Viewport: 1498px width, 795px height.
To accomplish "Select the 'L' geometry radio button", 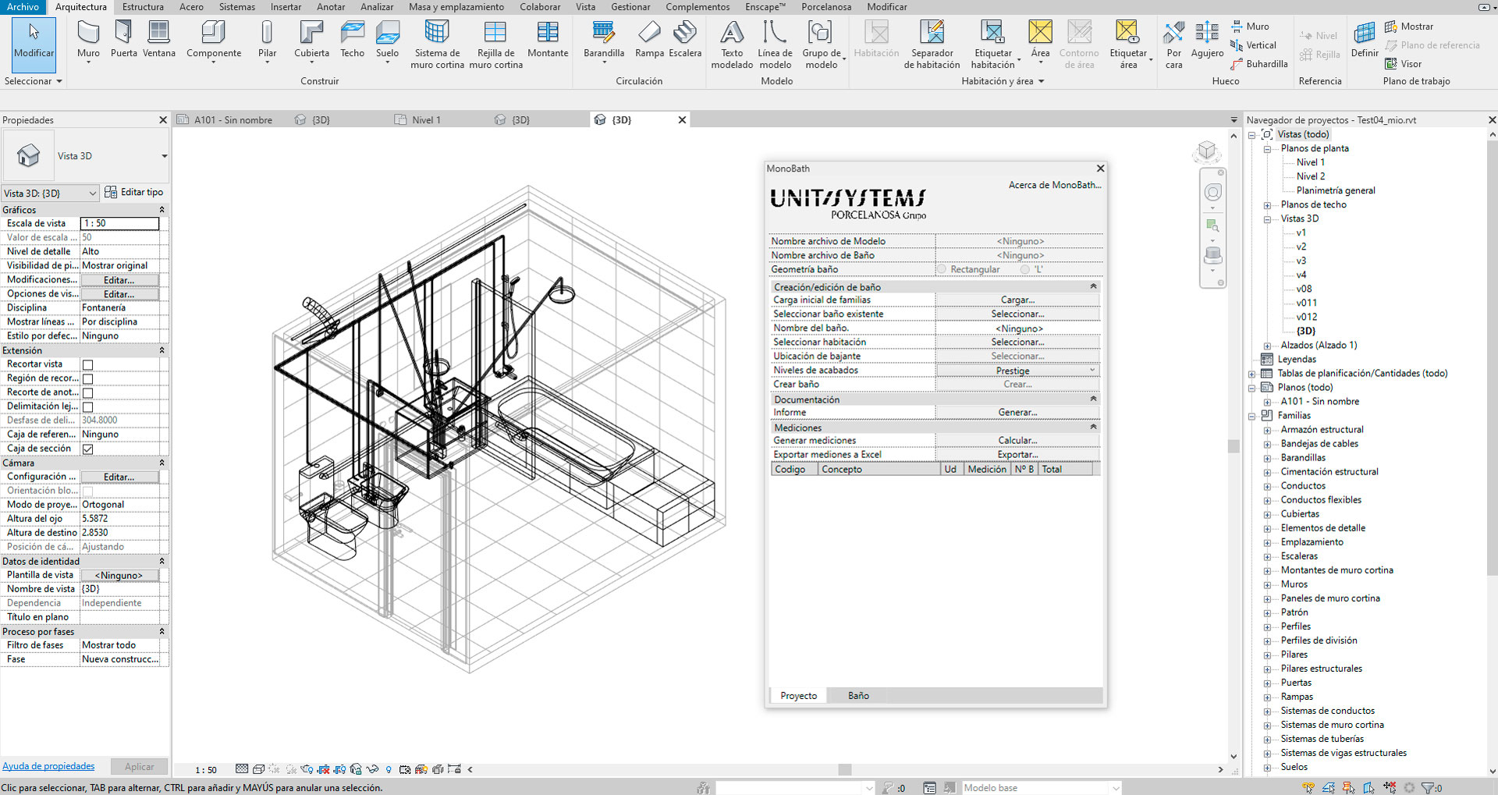I will pos(1025,269).
